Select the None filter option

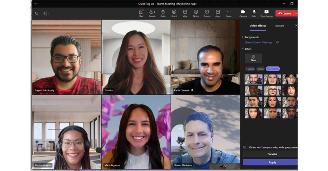point(253,59)
